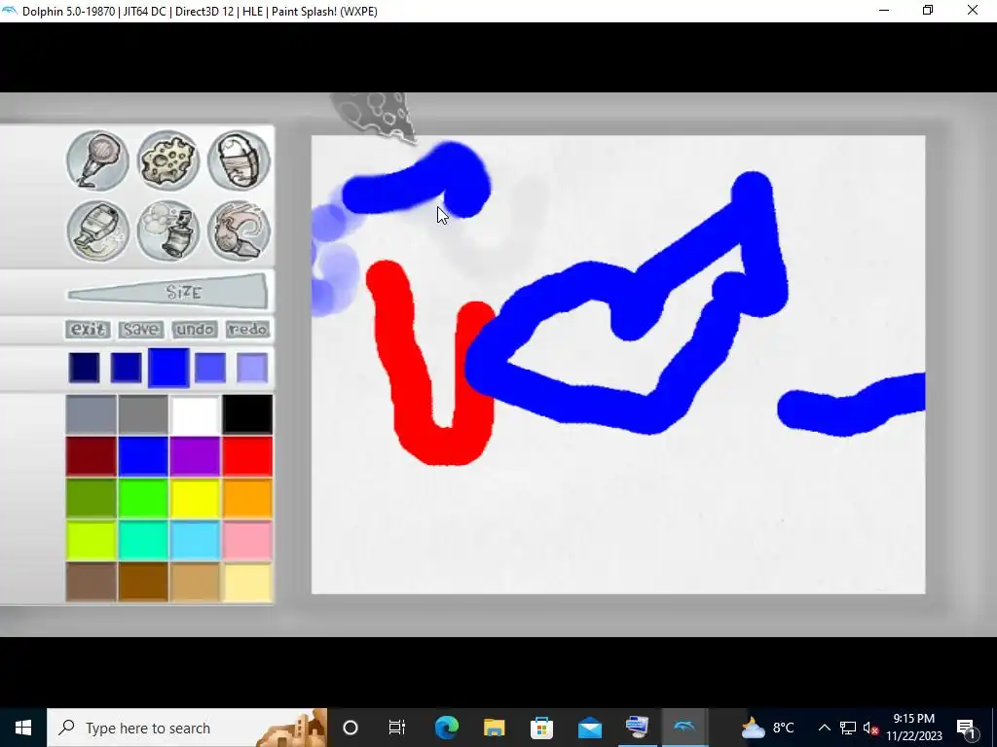
Task: Show hidden system tray icons
Action: click(x=824, y=728)
